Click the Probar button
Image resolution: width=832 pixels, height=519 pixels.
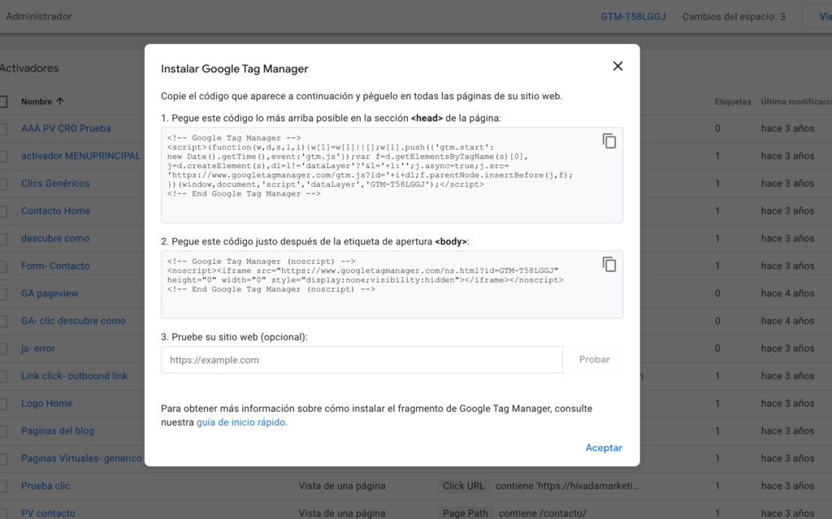pyautogui.click(x=594, y=359)
